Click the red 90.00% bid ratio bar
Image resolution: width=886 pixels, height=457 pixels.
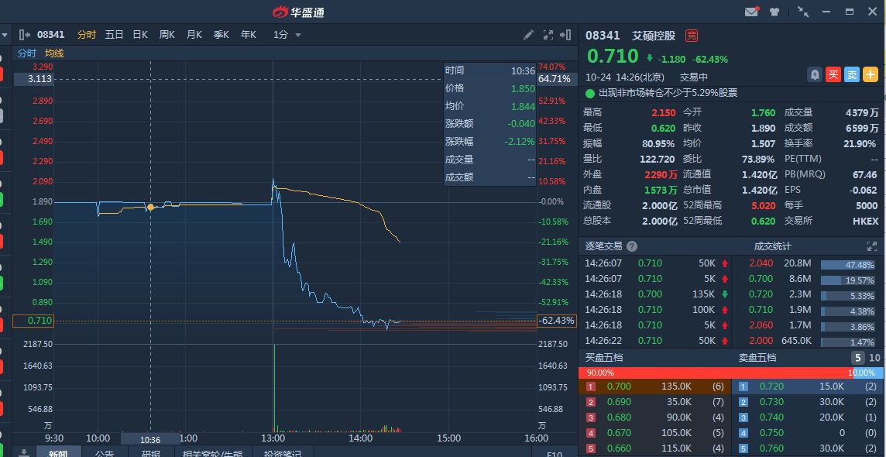pyautogui.click(x=716, y=373)
